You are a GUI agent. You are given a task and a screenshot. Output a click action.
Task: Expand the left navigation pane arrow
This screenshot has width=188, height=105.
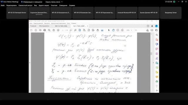click(30, 62)
